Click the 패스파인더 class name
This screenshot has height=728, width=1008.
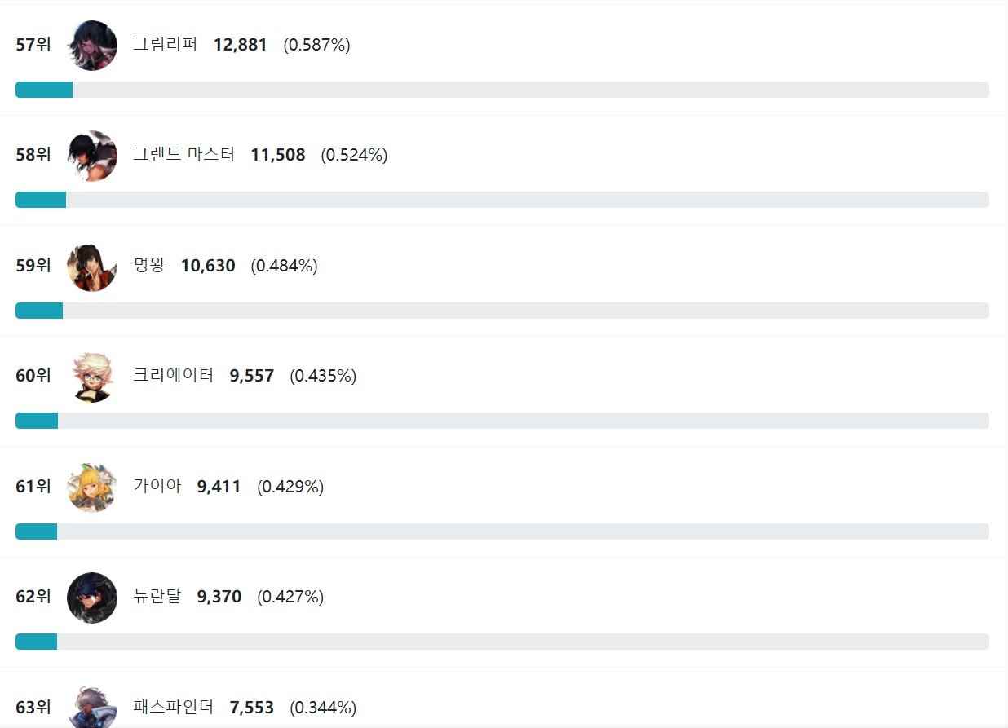pyautogui.click(x=173, y=707)
